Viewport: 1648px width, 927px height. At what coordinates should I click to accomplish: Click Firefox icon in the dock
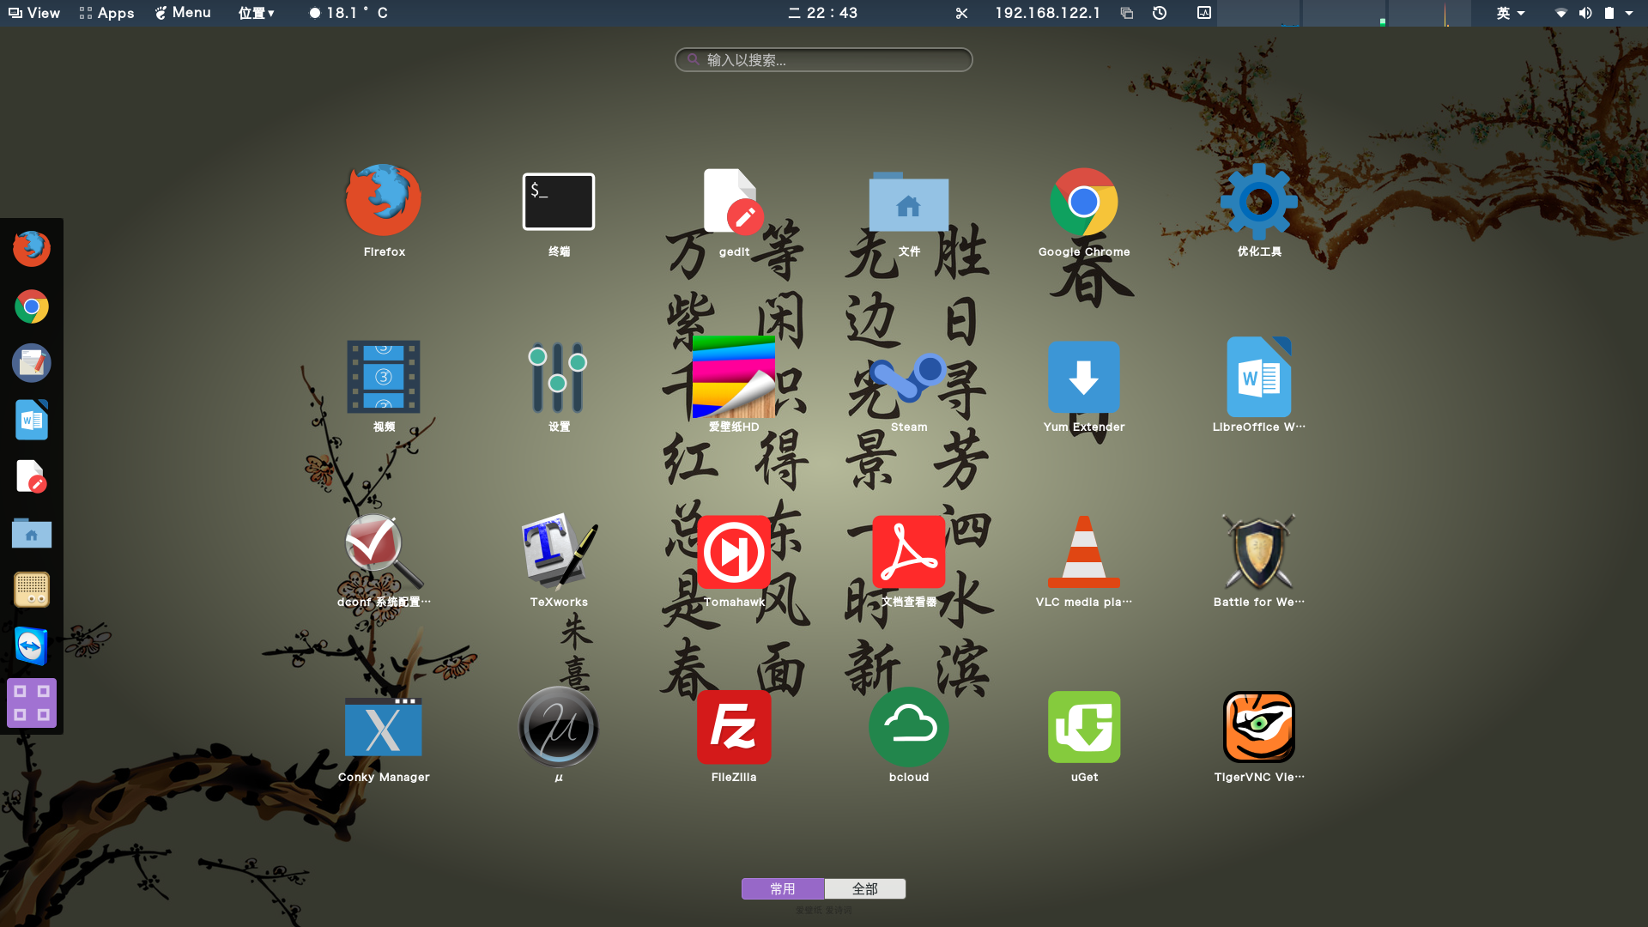pos(32,249)
